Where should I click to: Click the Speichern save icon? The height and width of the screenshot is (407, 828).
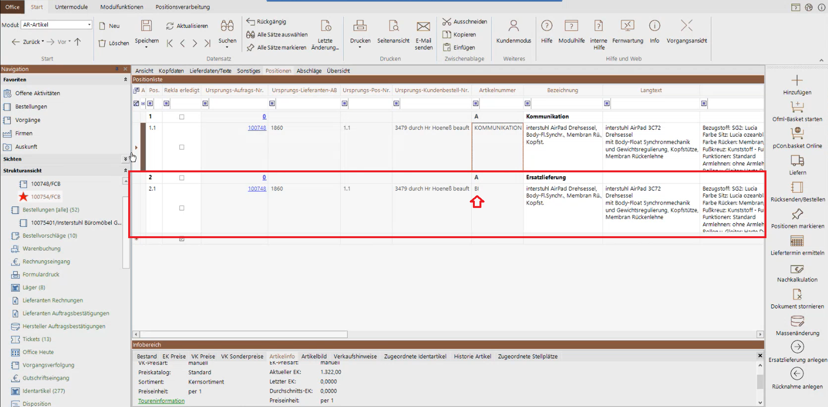pos(146,26)
